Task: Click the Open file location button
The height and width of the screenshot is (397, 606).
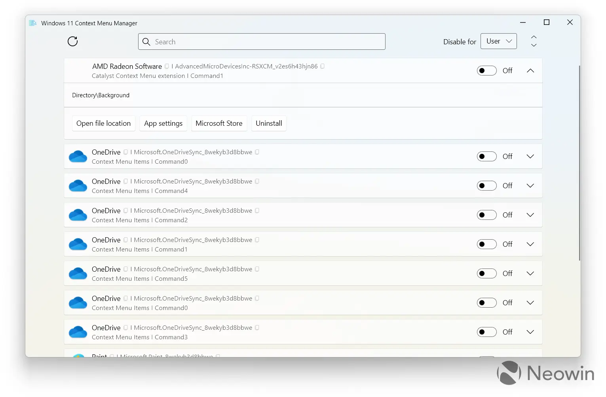Action: (103, 123)
